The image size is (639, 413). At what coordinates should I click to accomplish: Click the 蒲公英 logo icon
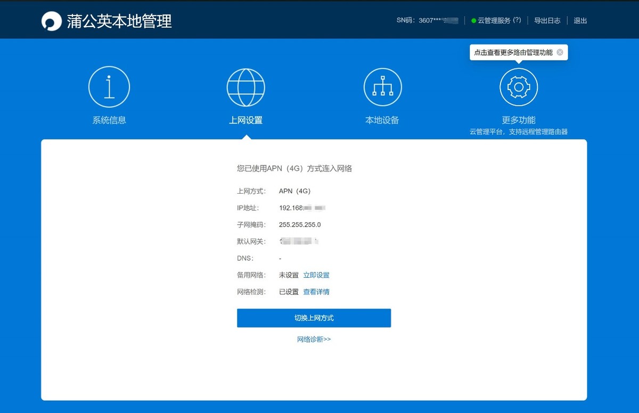pyautogui.click(x=51, y=20)
